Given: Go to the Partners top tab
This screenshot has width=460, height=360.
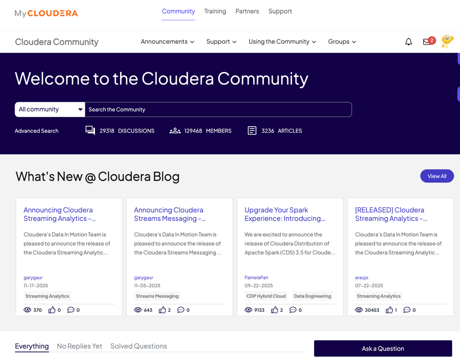Looking at the screenshot, I should click(x=247, y=11).
